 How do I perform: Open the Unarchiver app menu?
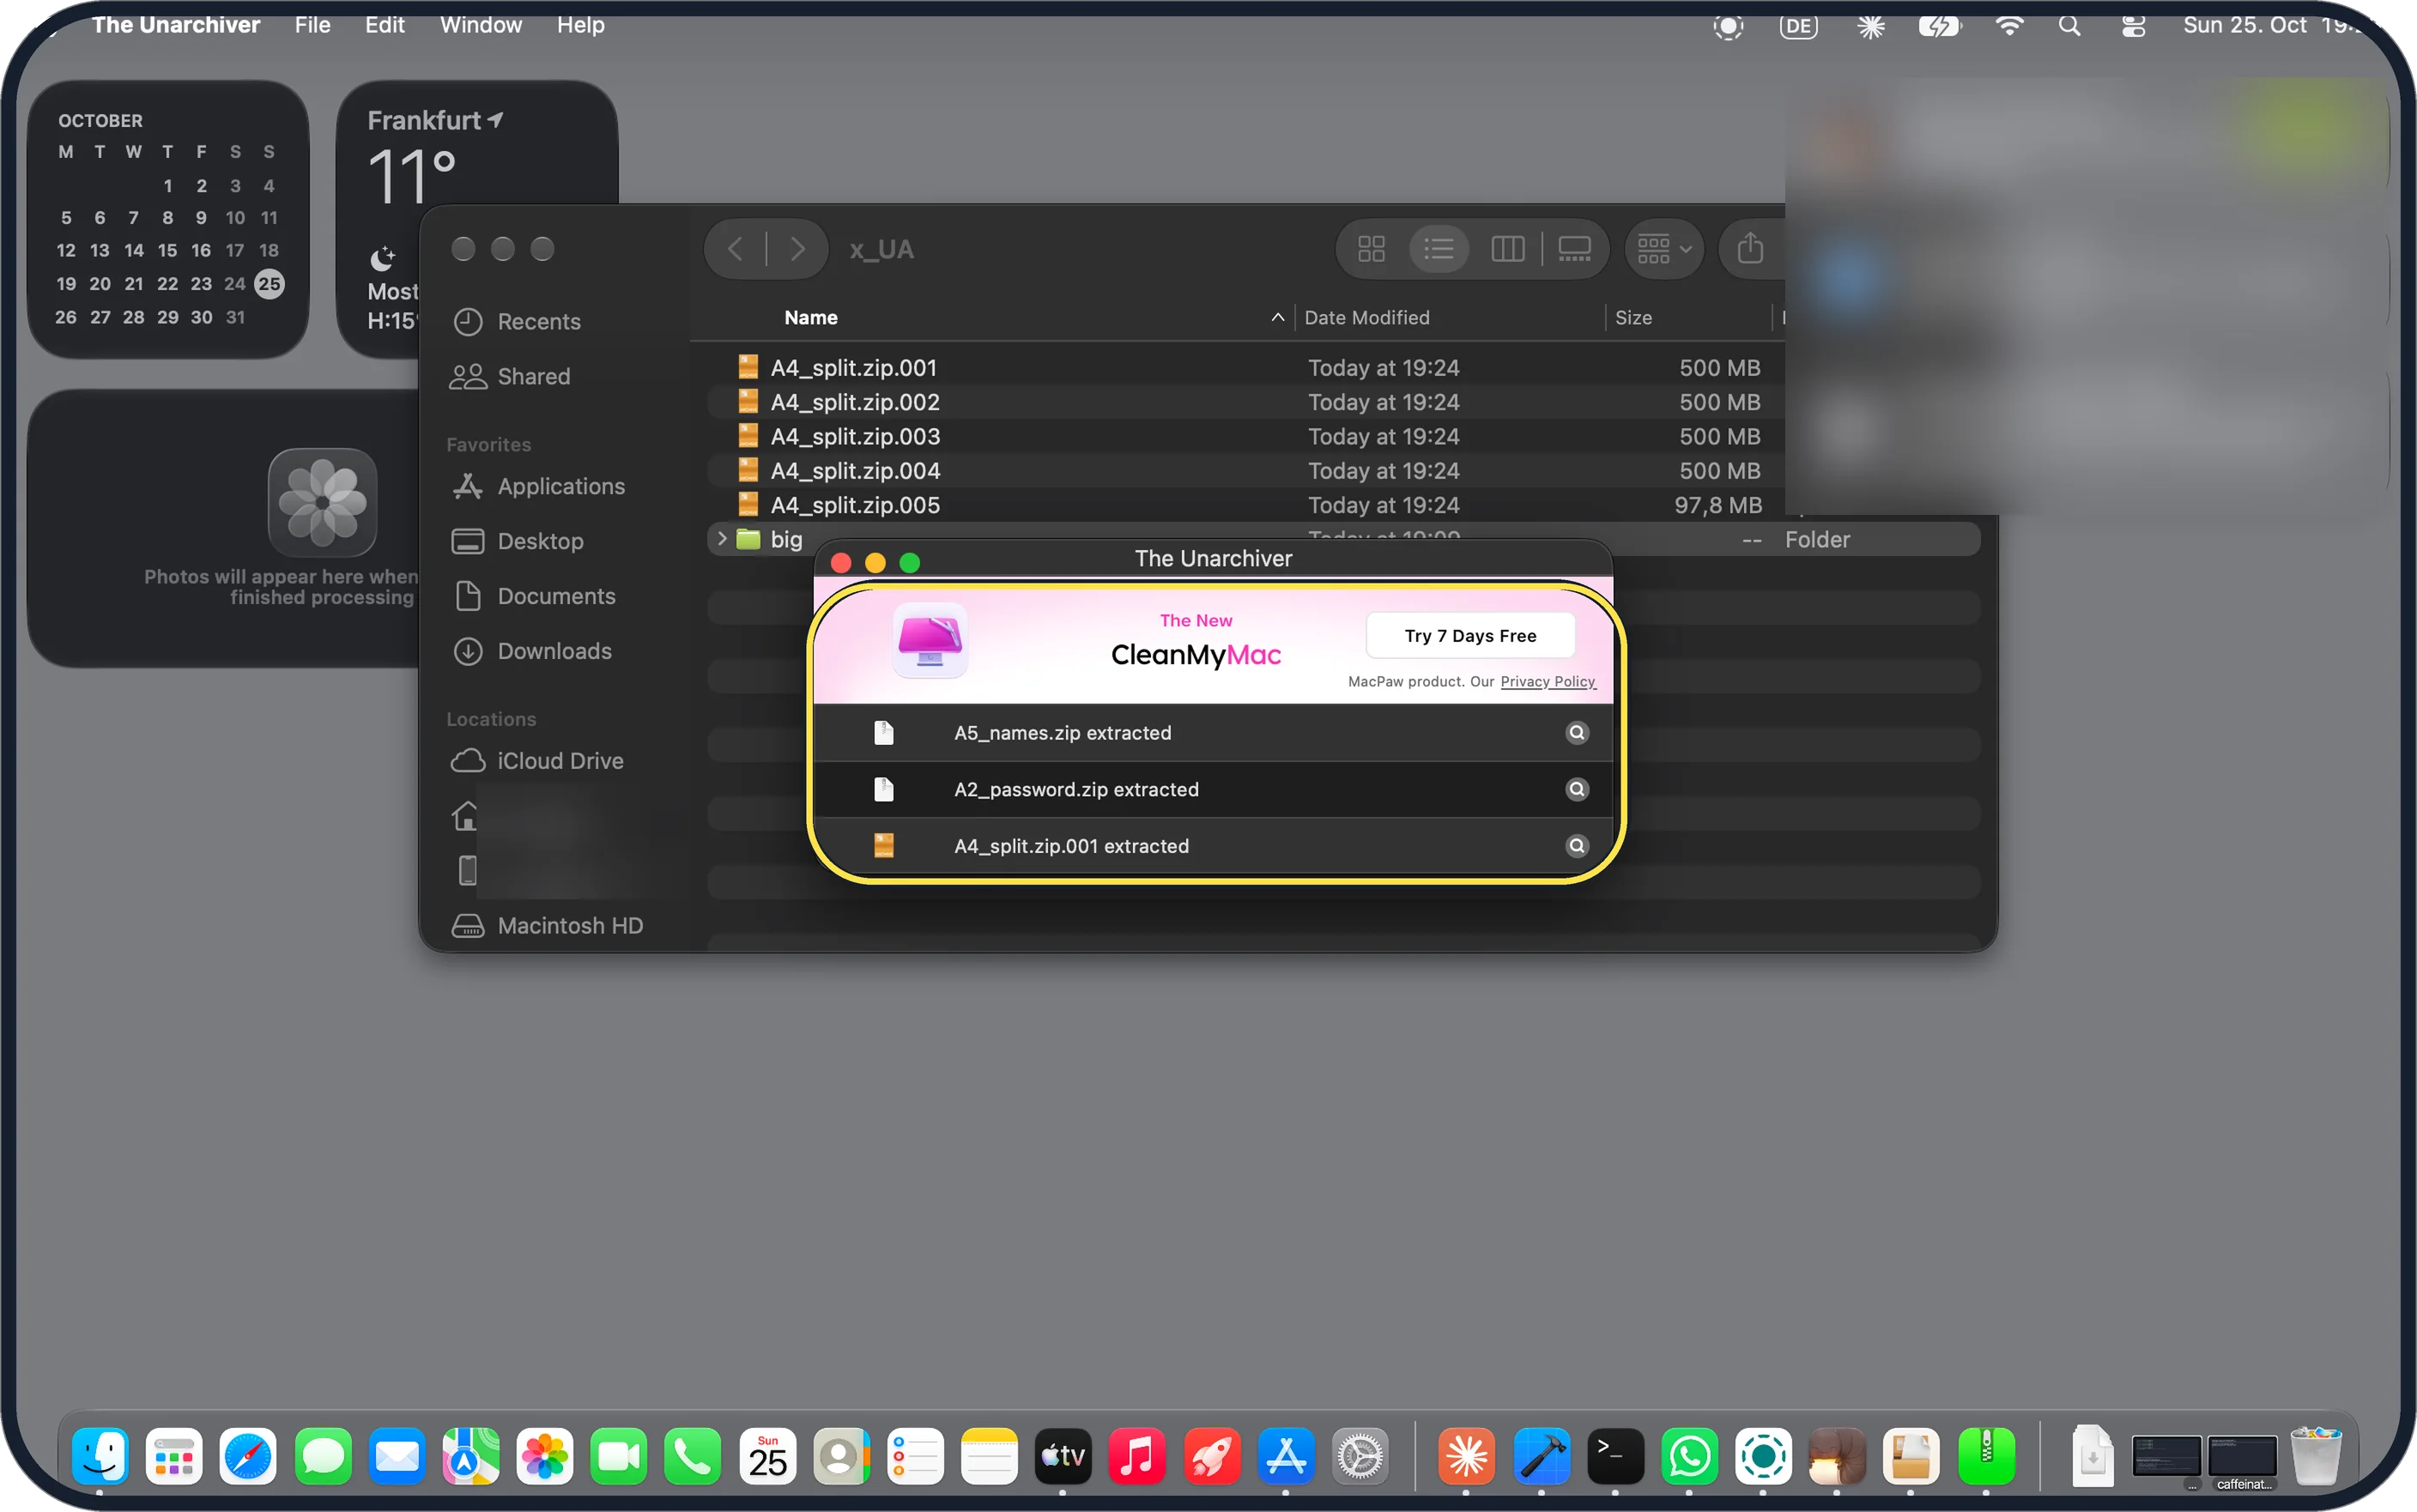coord(175,25)
